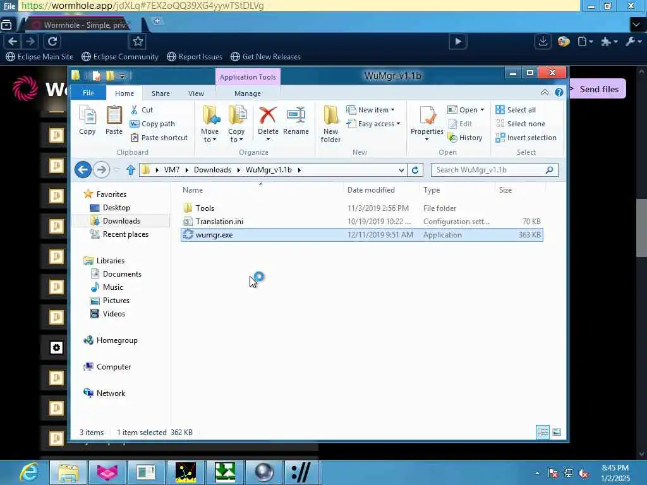
Task: Go up one folder level
Action: 131,169
